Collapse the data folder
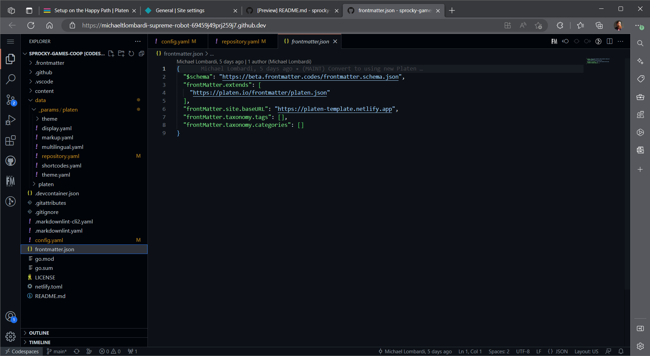This screenshot has height=356, width=650. pyautogui.click(x=40, y=100)
